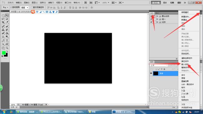The width and height of the screenshot is (203, 114).
Task: Open the 图像(I) menu
Action: pyautogui.click(x=27, y=2)
